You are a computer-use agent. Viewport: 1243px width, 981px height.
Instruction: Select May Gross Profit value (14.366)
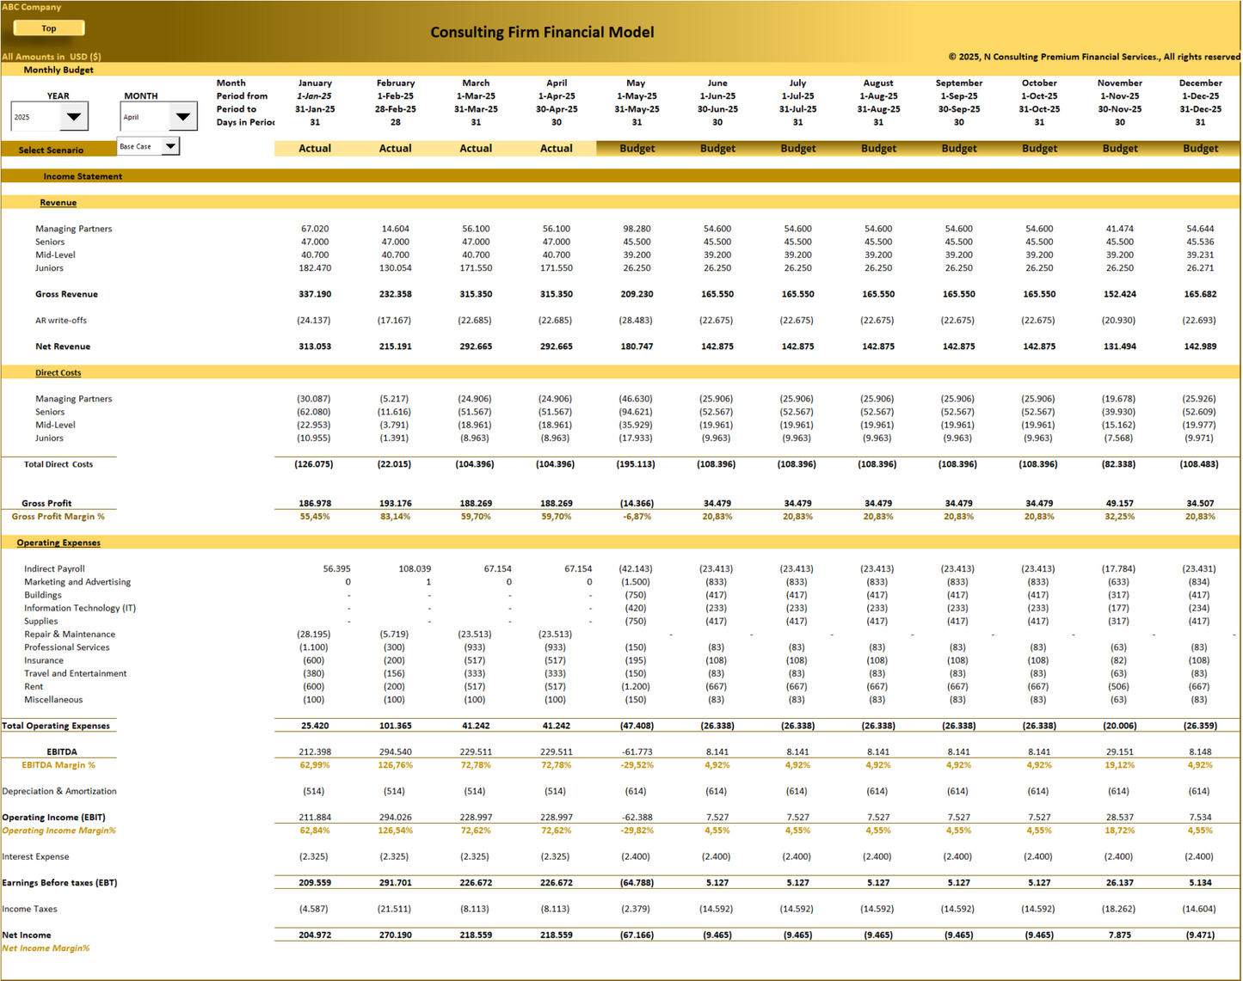click(637, 504)
